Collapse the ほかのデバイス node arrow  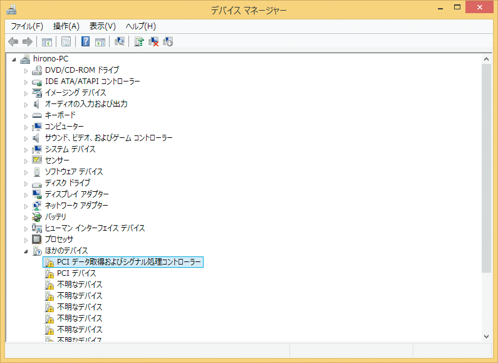pyautogui.click(x=26, y=251)
